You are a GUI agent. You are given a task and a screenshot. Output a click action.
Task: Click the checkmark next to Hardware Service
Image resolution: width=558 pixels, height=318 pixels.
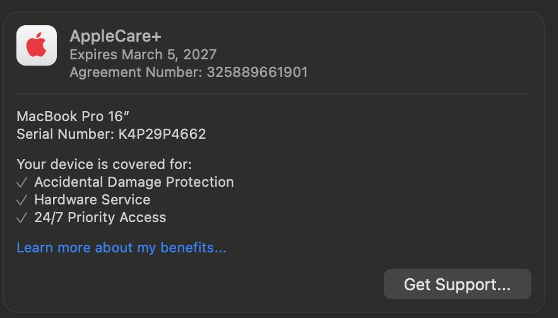(x=22, y=200)
